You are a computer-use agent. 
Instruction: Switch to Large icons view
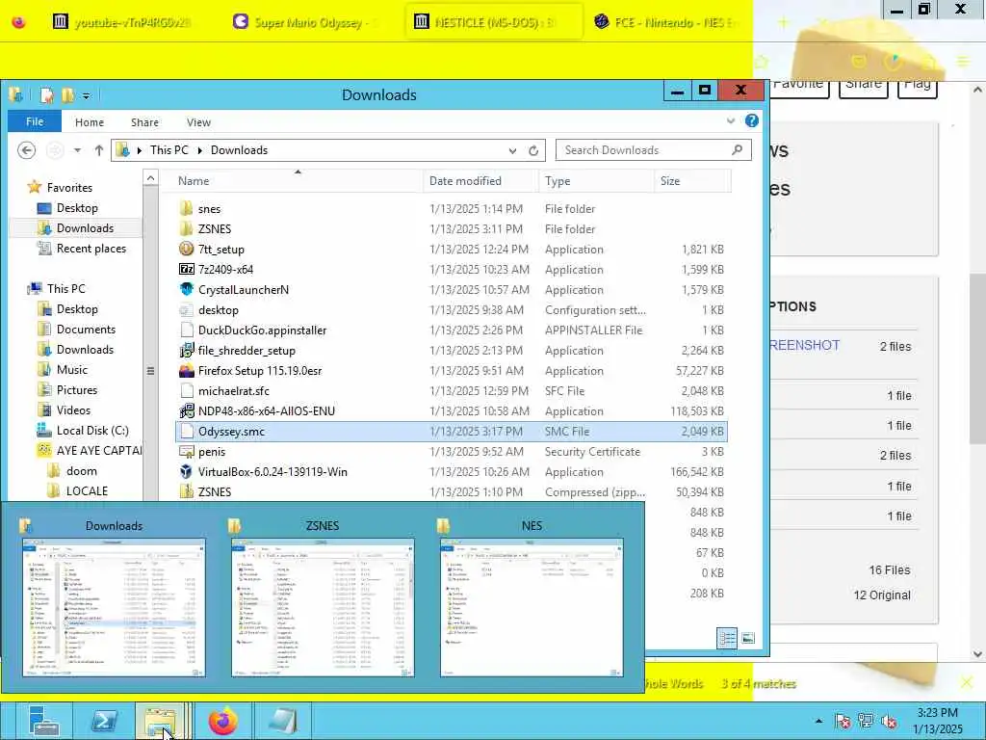[x=747, y=639]
